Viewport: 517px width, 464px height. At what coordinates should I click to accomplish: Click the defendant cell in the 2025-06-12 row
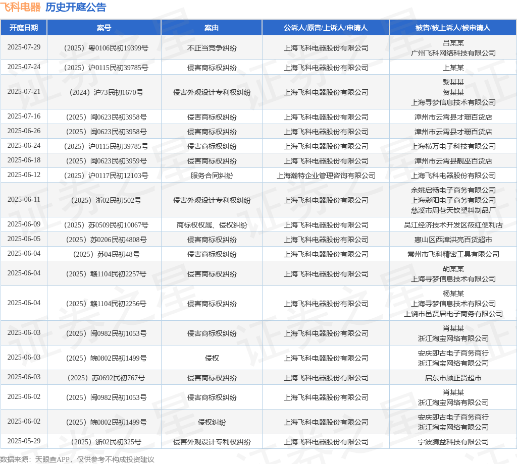[x=453, y=176]
